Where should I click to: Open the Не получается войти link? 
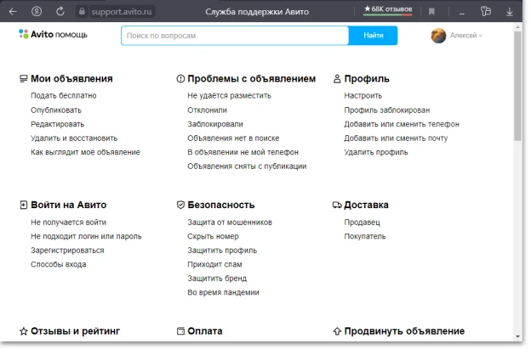pyautogui.click(x=68, y=223)
